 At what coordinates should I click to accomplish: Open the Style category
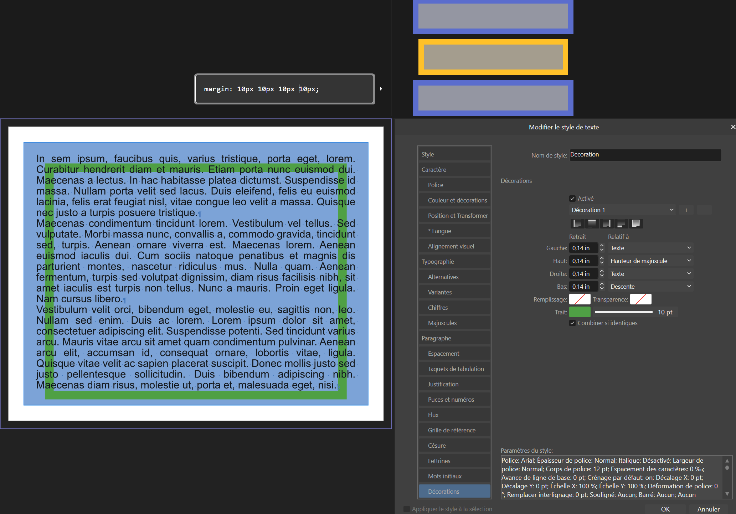(454, 154)
